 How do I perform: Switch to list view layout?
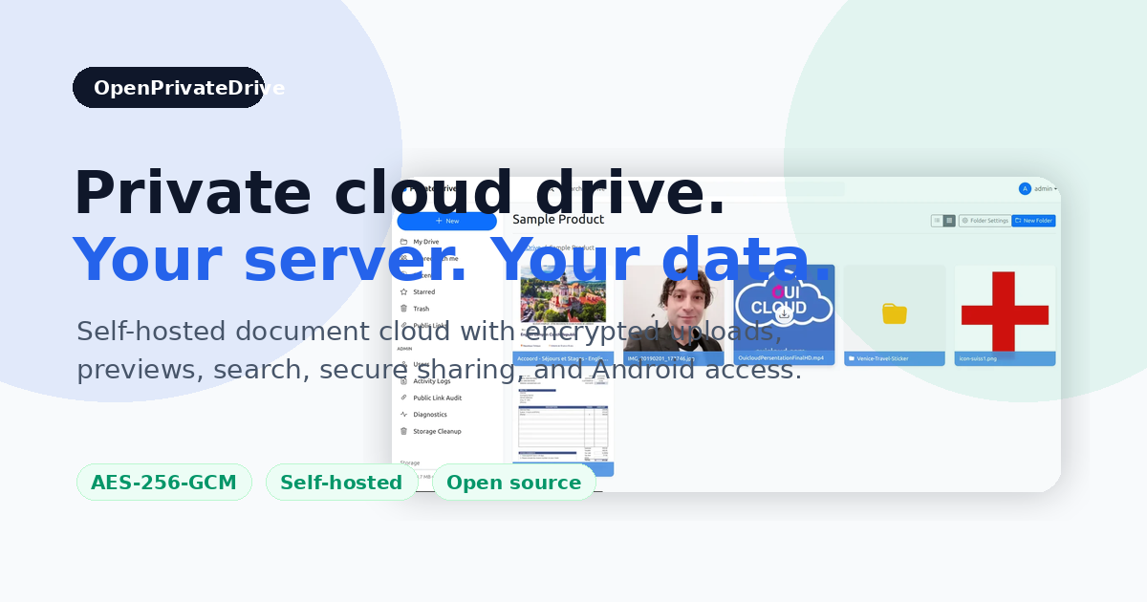937,221
